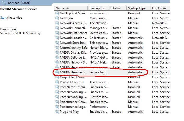Viewport: 184px width, 121px height.
Task: Sort by Description column header
Action: (99, 8)
